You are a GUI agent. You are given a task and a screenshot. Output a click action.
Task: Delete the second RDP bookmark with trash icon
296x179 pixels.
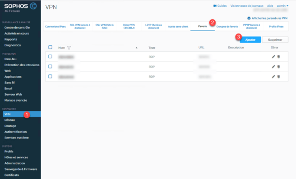pos(278,67)
